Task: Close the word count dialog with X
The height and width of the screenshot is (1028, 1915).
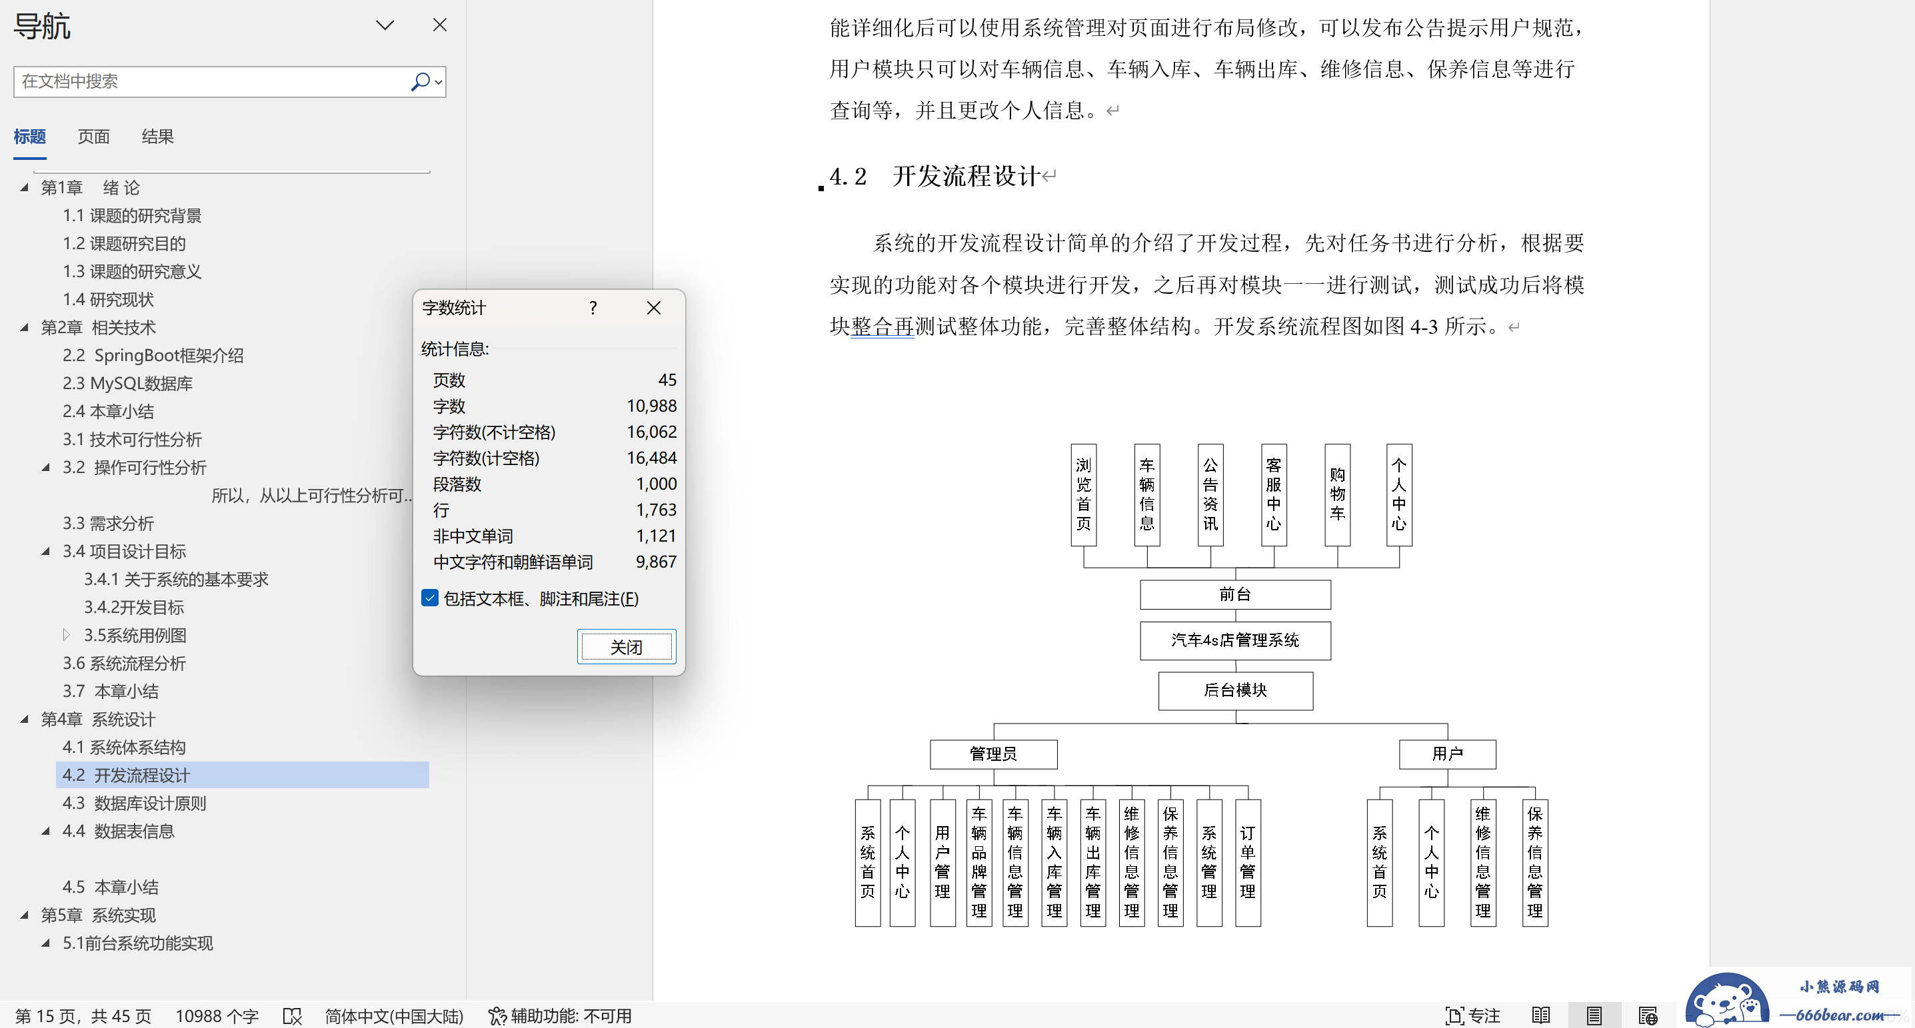Action: 653,308
